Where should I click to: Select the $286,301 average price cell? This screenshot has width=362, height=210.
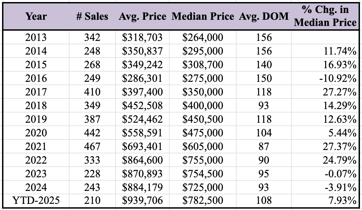(142, 78)
